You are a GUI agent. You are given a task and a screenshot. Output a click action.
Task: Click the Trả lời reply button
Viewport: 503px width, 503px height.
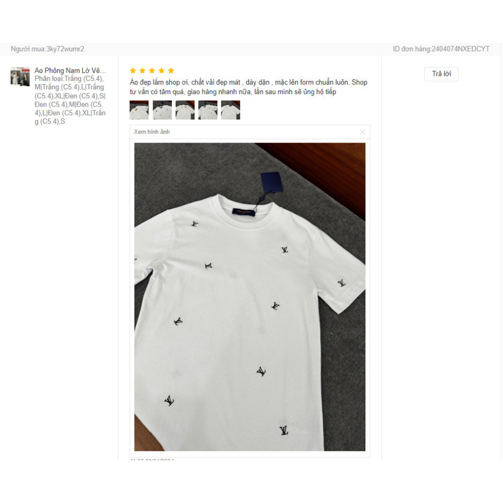point(441,74)
